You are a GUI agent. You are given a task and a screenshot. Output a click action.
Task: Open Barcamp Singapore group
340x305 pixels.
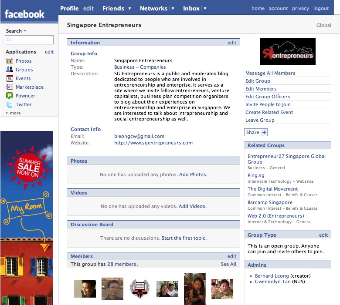point(270,202)
